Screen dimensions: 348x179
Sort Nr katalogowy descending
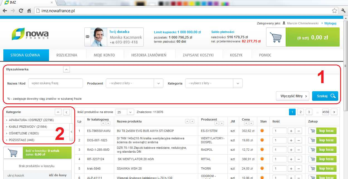click(x=108, y=123)
